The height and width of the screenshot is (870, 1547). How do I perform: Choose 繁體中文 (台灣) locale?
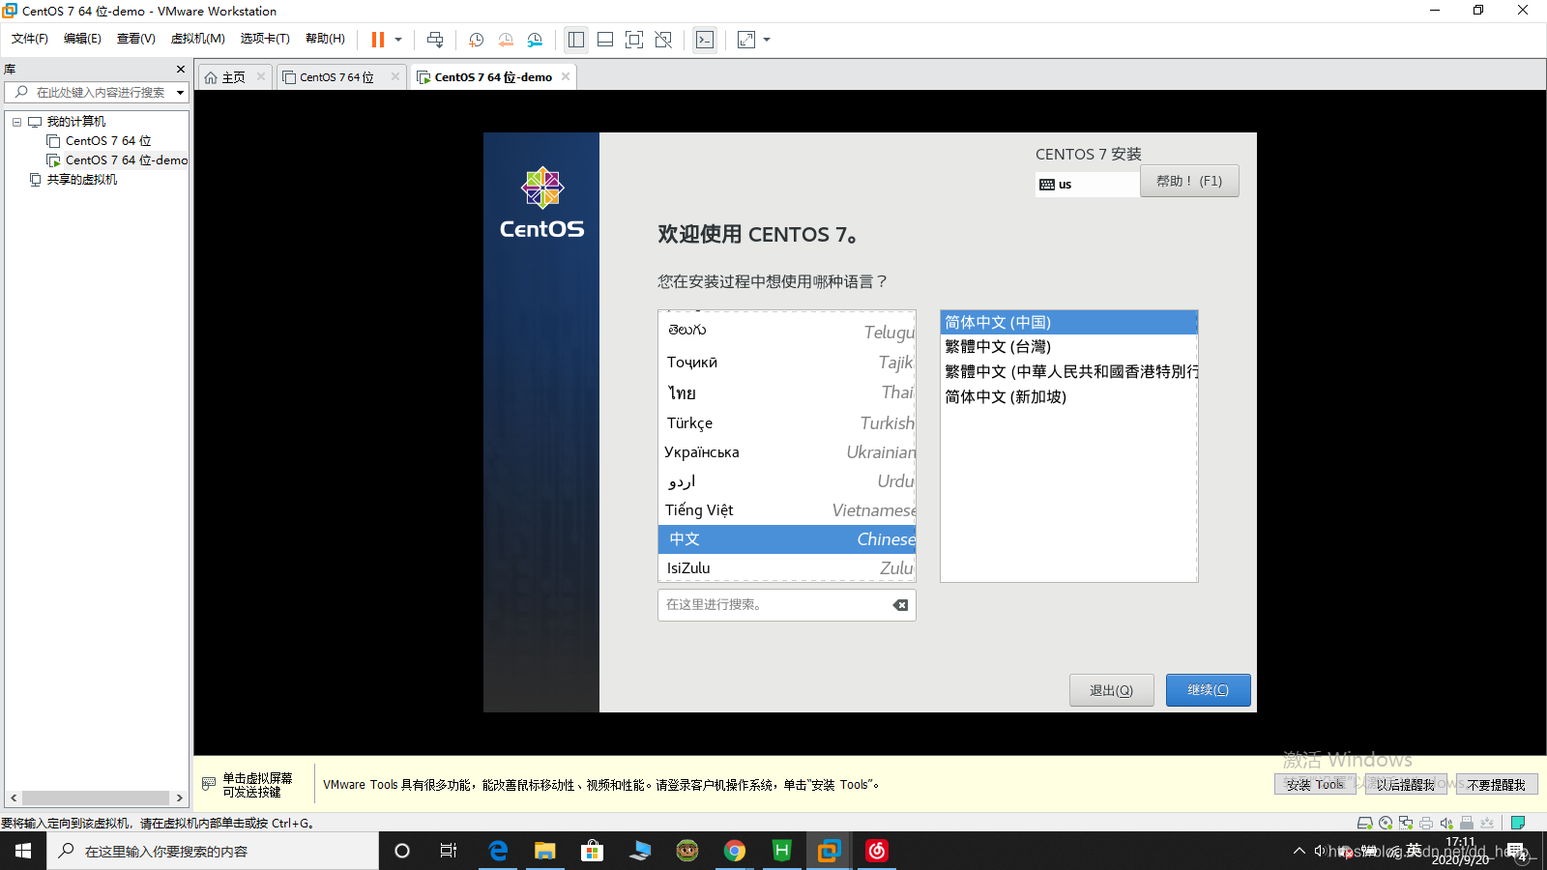(x=1068, y=347)
